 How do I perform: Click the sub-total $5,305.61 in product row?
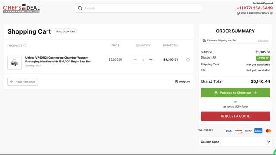point(171,59)
